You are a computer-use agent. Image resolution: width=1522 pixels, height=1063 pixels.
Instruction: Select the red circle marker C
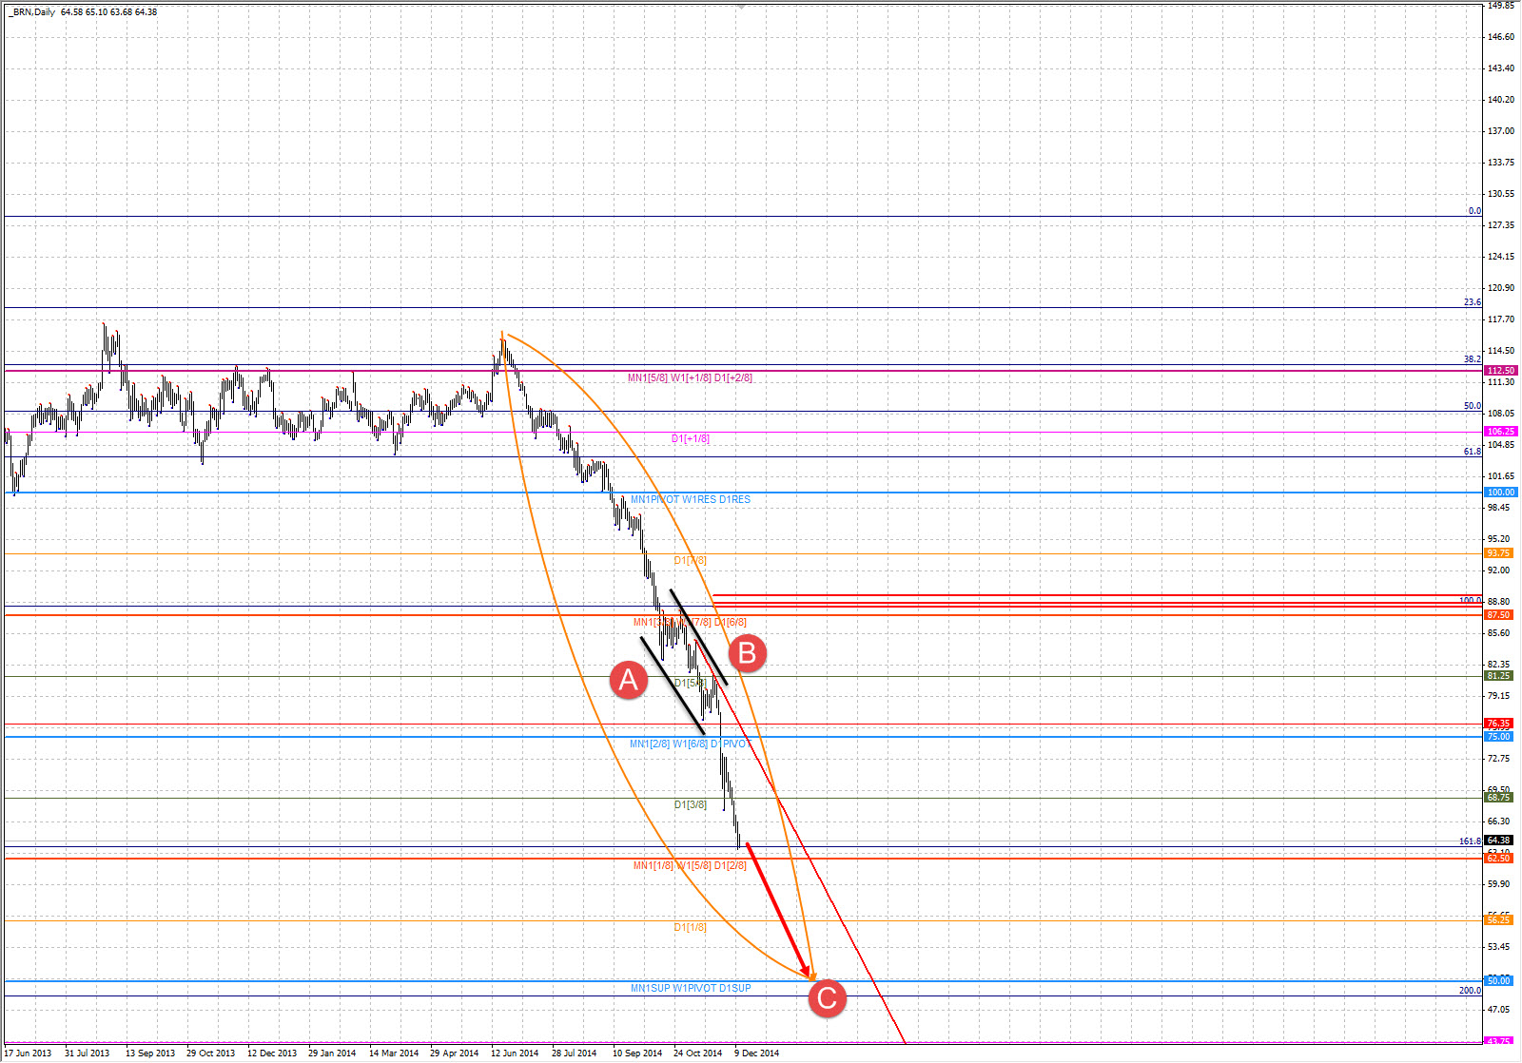[x=827, y=998]
